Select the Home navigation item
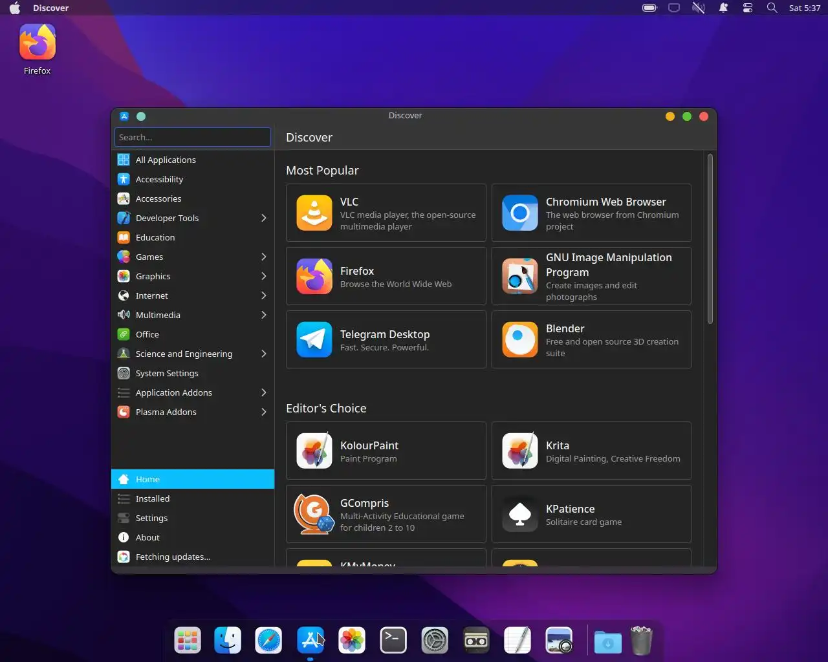The height and width of the screenshot is (662, 828). 193,479
